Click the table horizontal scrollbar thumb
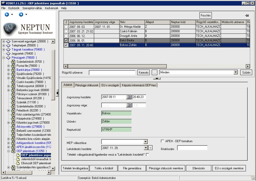Viewport: 256px width, 181px height. click(x=117, y=66)
